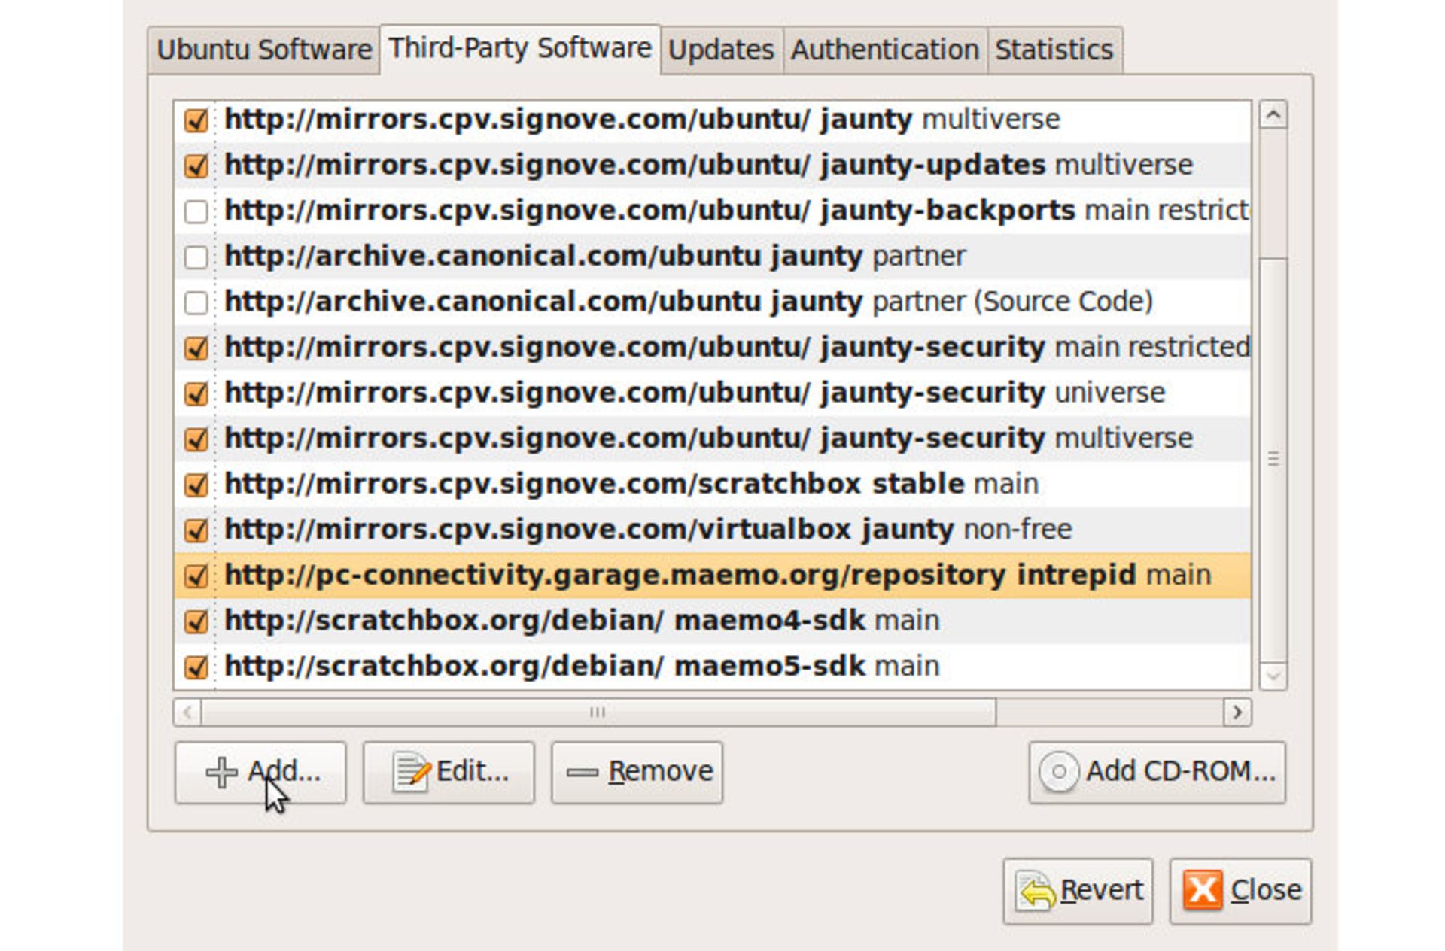The image size is (1445, 951).
Task: Click the Updates tab
Action: coord(721,50)
